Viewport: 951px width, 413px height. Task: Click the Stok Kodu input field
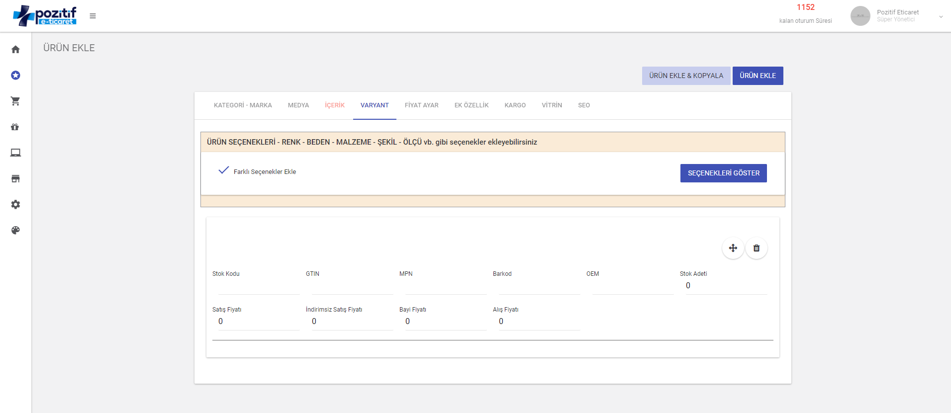pos(259,286)
